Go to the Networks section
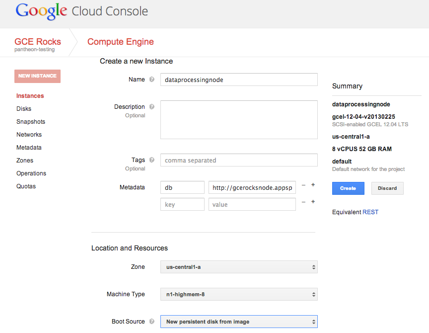The height and width of the screenshot is (333, 429). pos(29,134)
